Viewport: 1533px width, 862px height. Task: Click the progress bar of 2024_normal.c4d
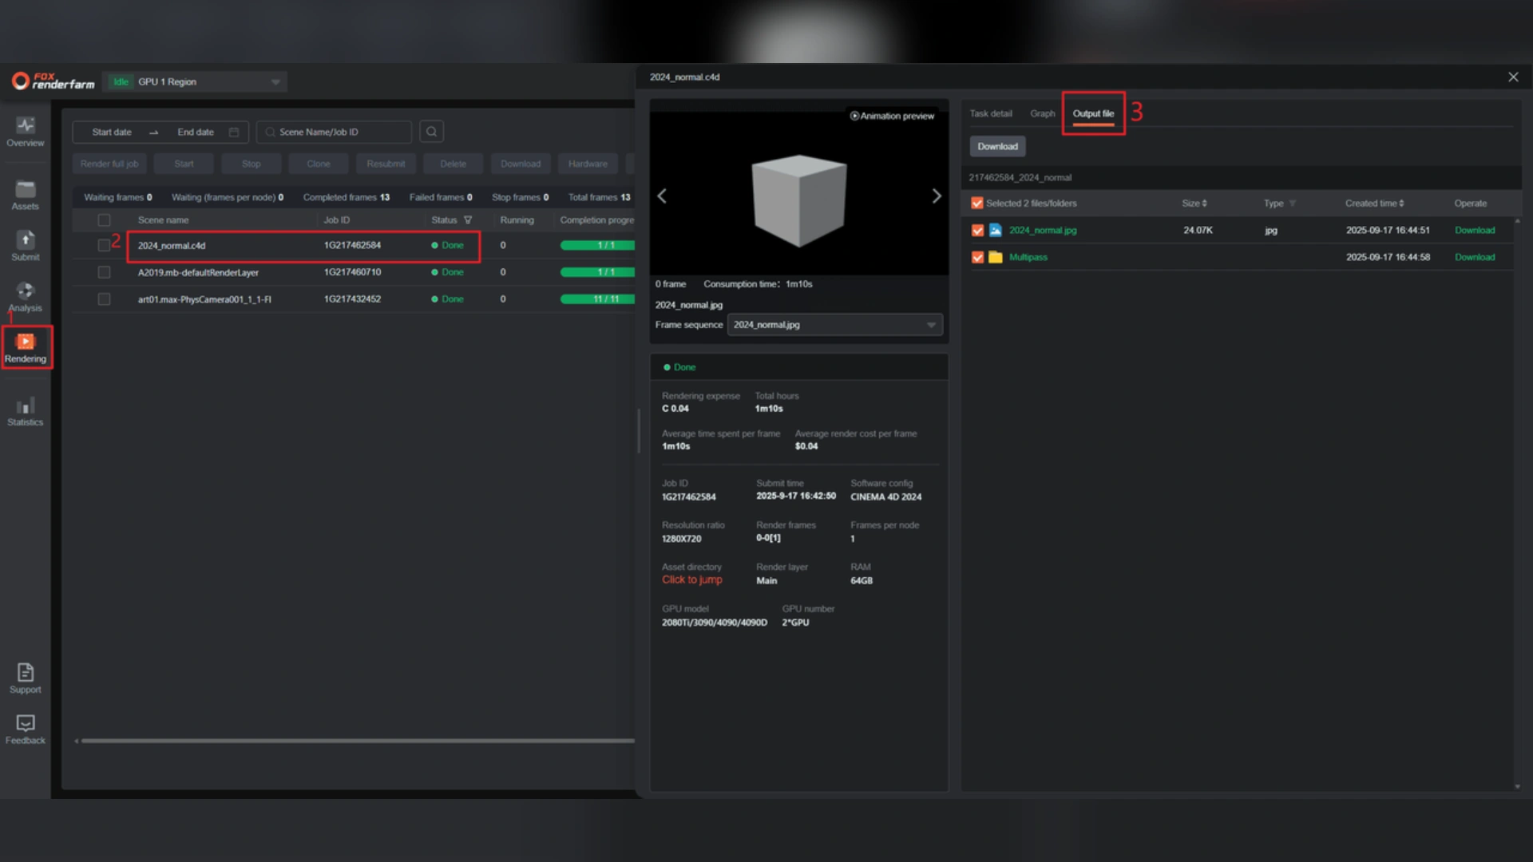[x=598, y=245]
